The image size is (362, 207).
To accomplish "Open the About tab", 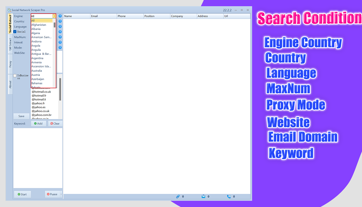I will click(10, 84).
